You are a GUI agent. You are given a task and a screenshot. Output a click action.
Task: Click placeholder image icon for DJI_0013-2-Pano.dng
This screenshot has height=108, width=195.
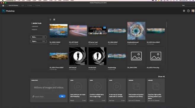(156, 56)
